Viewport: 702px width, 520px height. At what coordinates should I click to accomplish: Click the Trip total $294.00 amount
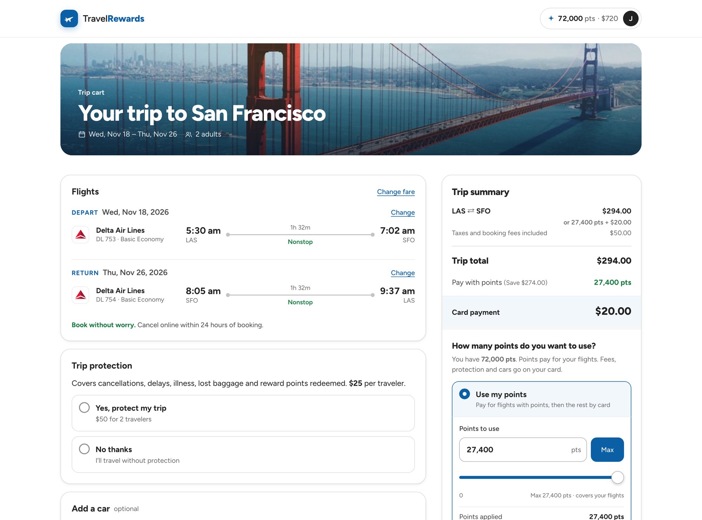(614, 261)
